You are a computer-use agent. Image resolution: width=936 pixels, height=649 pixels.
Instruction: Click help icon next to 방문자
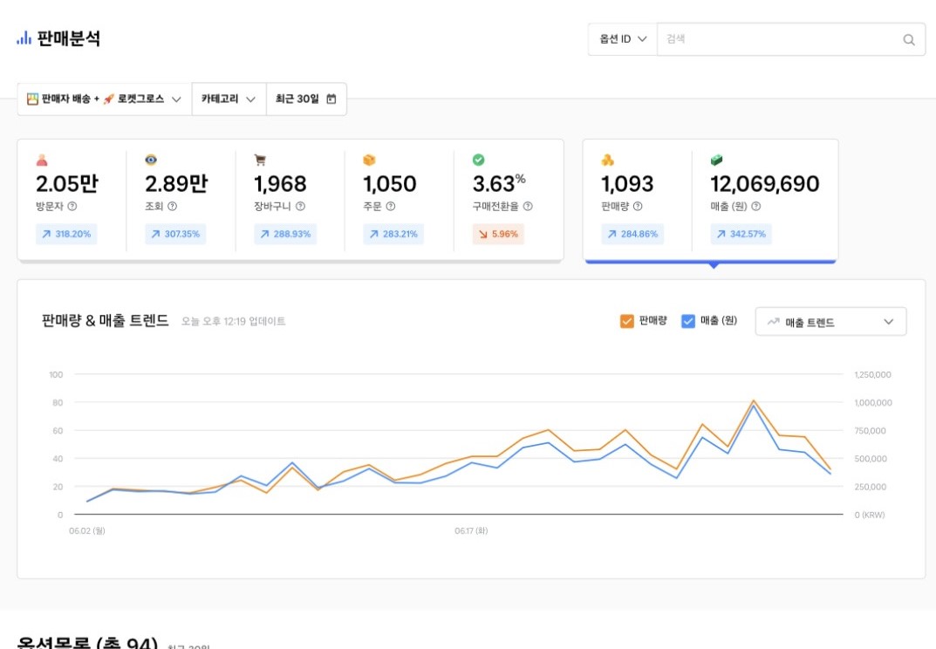(72, 207)
